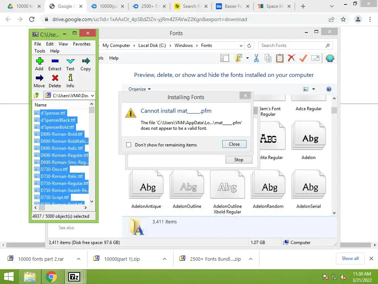Image resolution: width=378 pixels, height=284 pixels.
Task: Bookmark this page with star icon
Action: pos(343,19)
